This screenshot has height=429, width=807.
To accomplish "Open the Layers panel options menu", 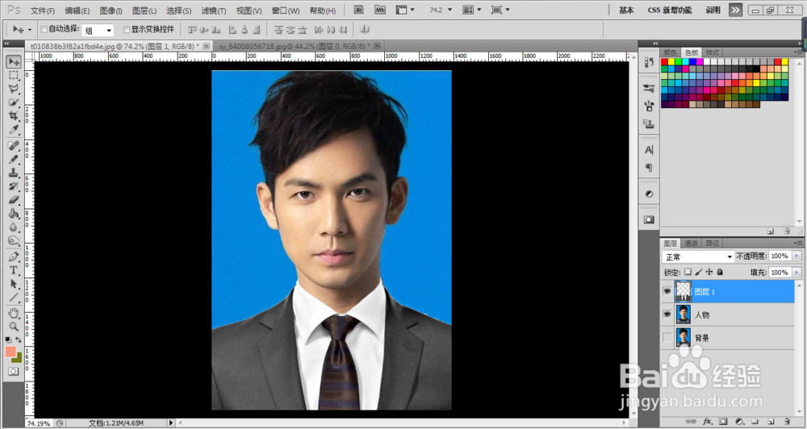I will coord(799,243).
